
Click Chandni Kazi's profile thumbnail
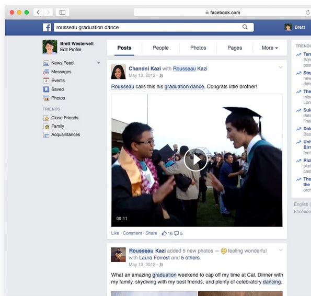pos(119,72)
